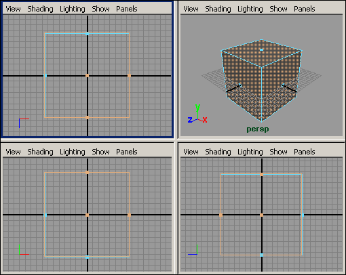The width and height of the screenshot is (346, 275).
Task: Open Show menu in perspective viewport
Action: pos(278,9)
